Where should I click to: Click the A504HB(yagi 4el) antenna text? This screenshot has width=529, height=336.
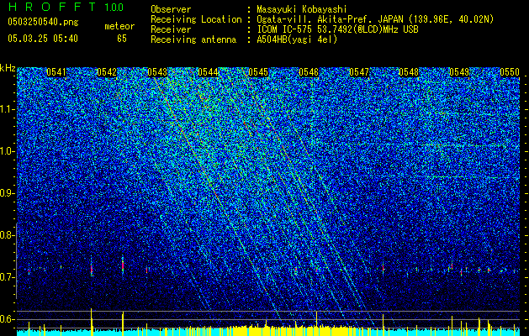point(297,39)
